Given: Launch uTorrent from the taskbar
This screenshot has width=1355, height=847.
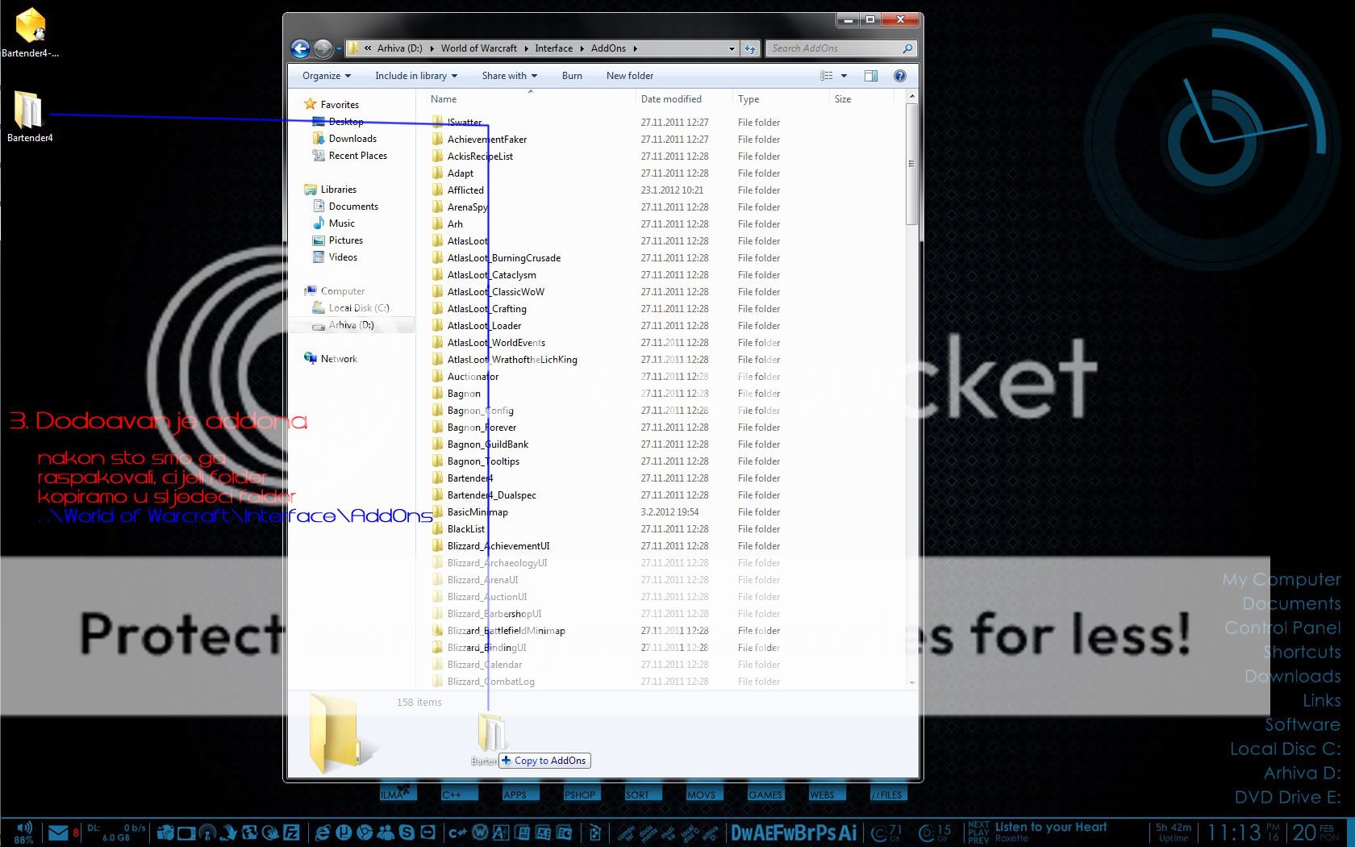Looking at the screenshot, I should [x=343, y=833].
